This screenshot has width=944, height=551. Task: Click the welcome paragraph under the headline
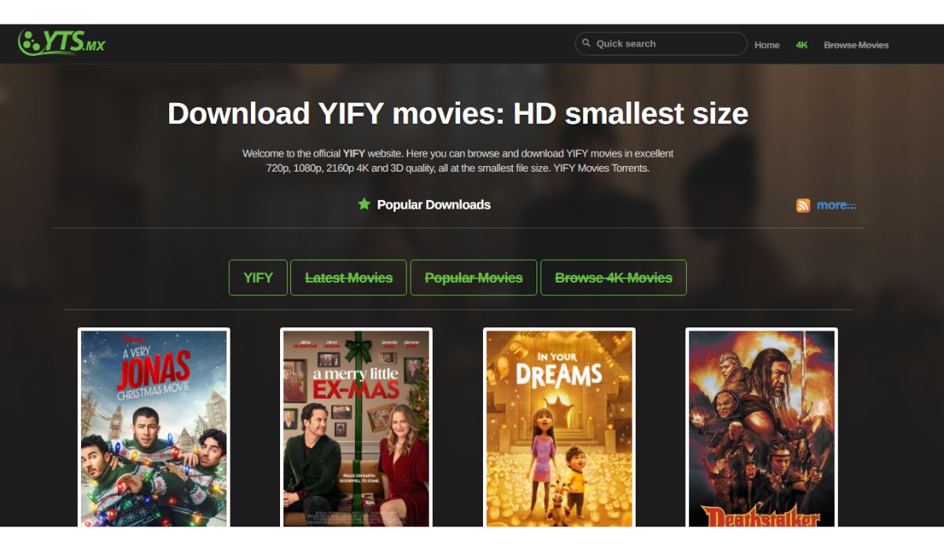(457, 161)
